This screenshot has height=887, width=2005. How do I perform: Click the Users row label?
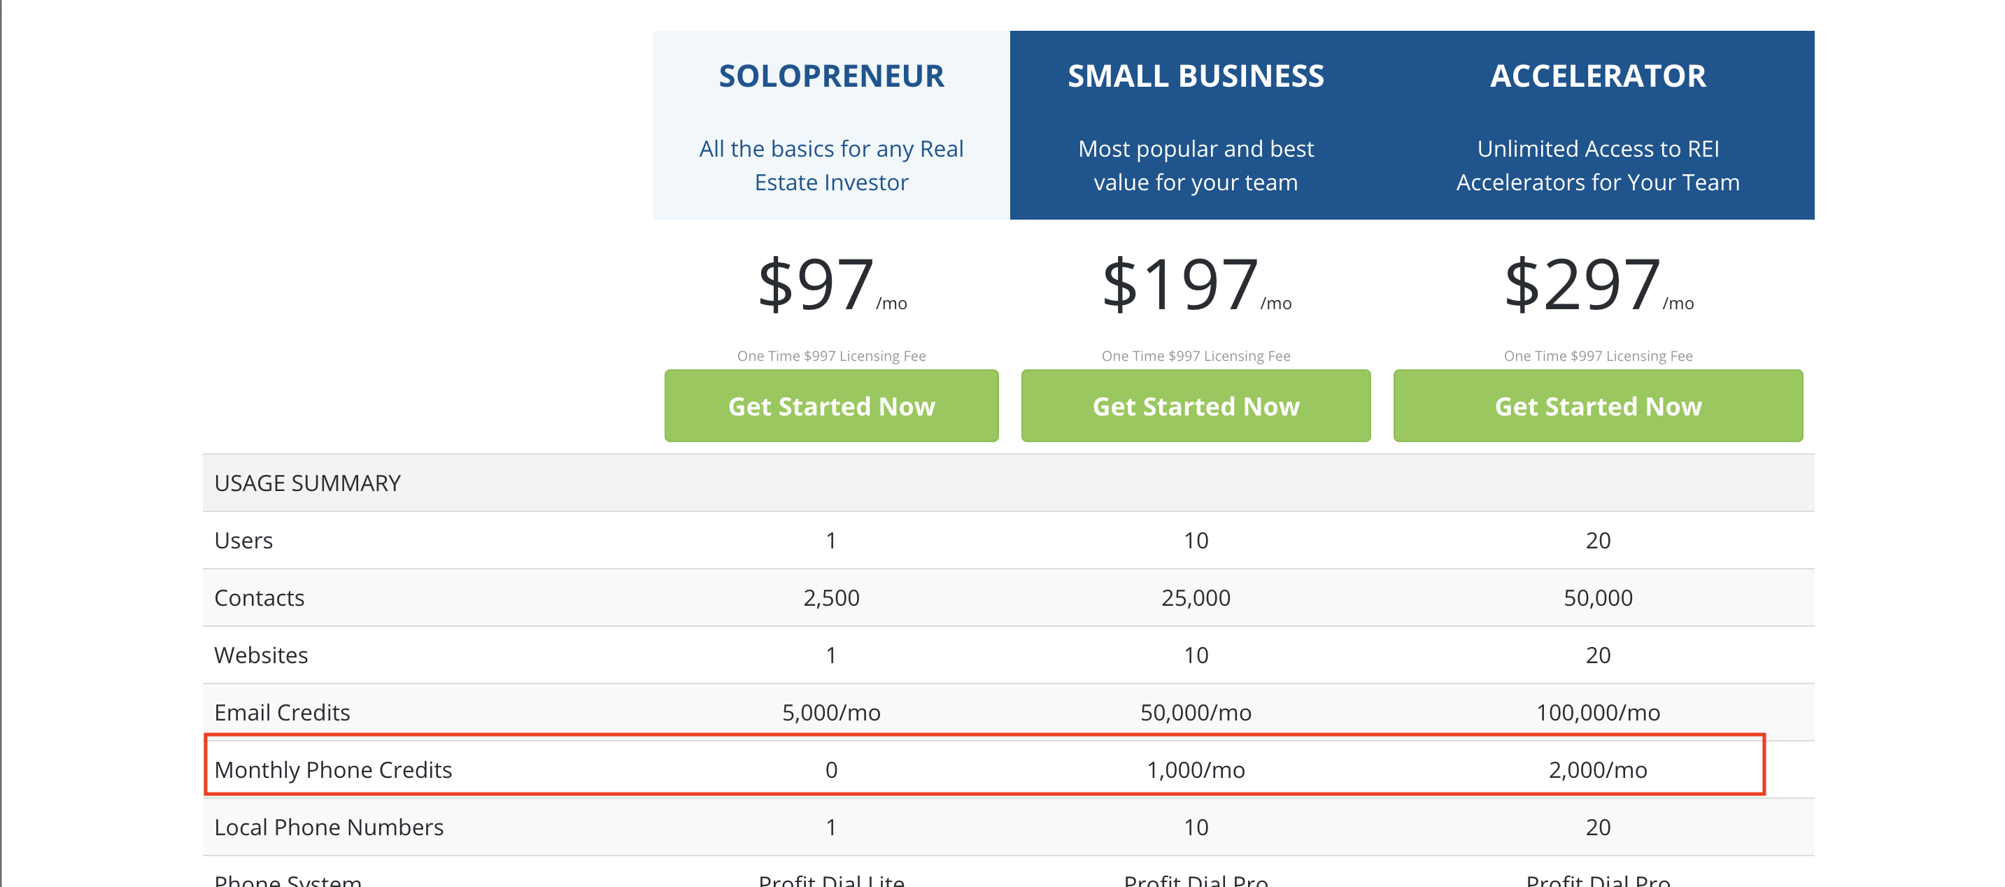click(x=243, y=540)
